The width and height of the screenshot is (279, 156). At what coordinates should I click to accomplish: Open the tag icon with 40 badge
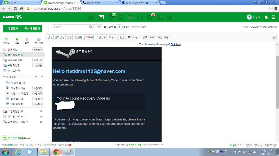(111, 17)
